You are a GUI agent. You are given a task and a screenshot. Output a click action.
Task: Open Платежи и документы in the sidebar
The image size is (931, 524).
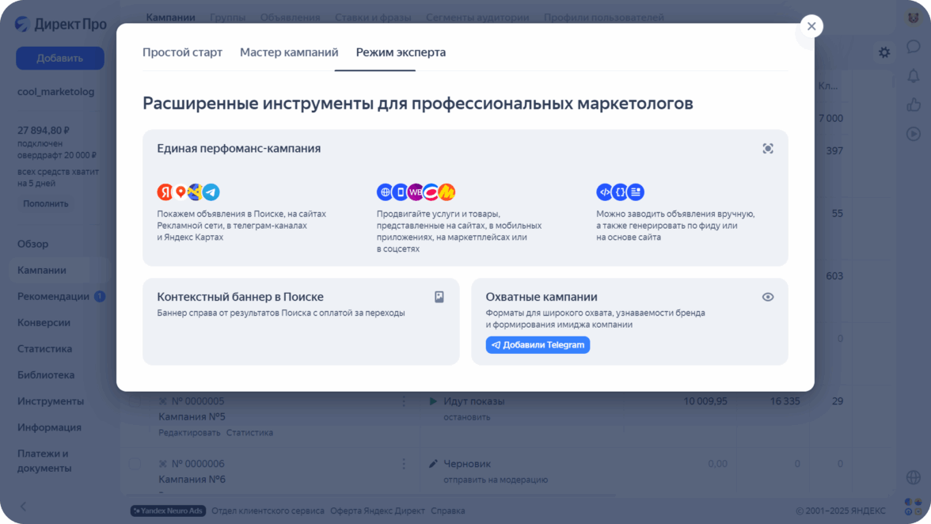click(44, 461)
